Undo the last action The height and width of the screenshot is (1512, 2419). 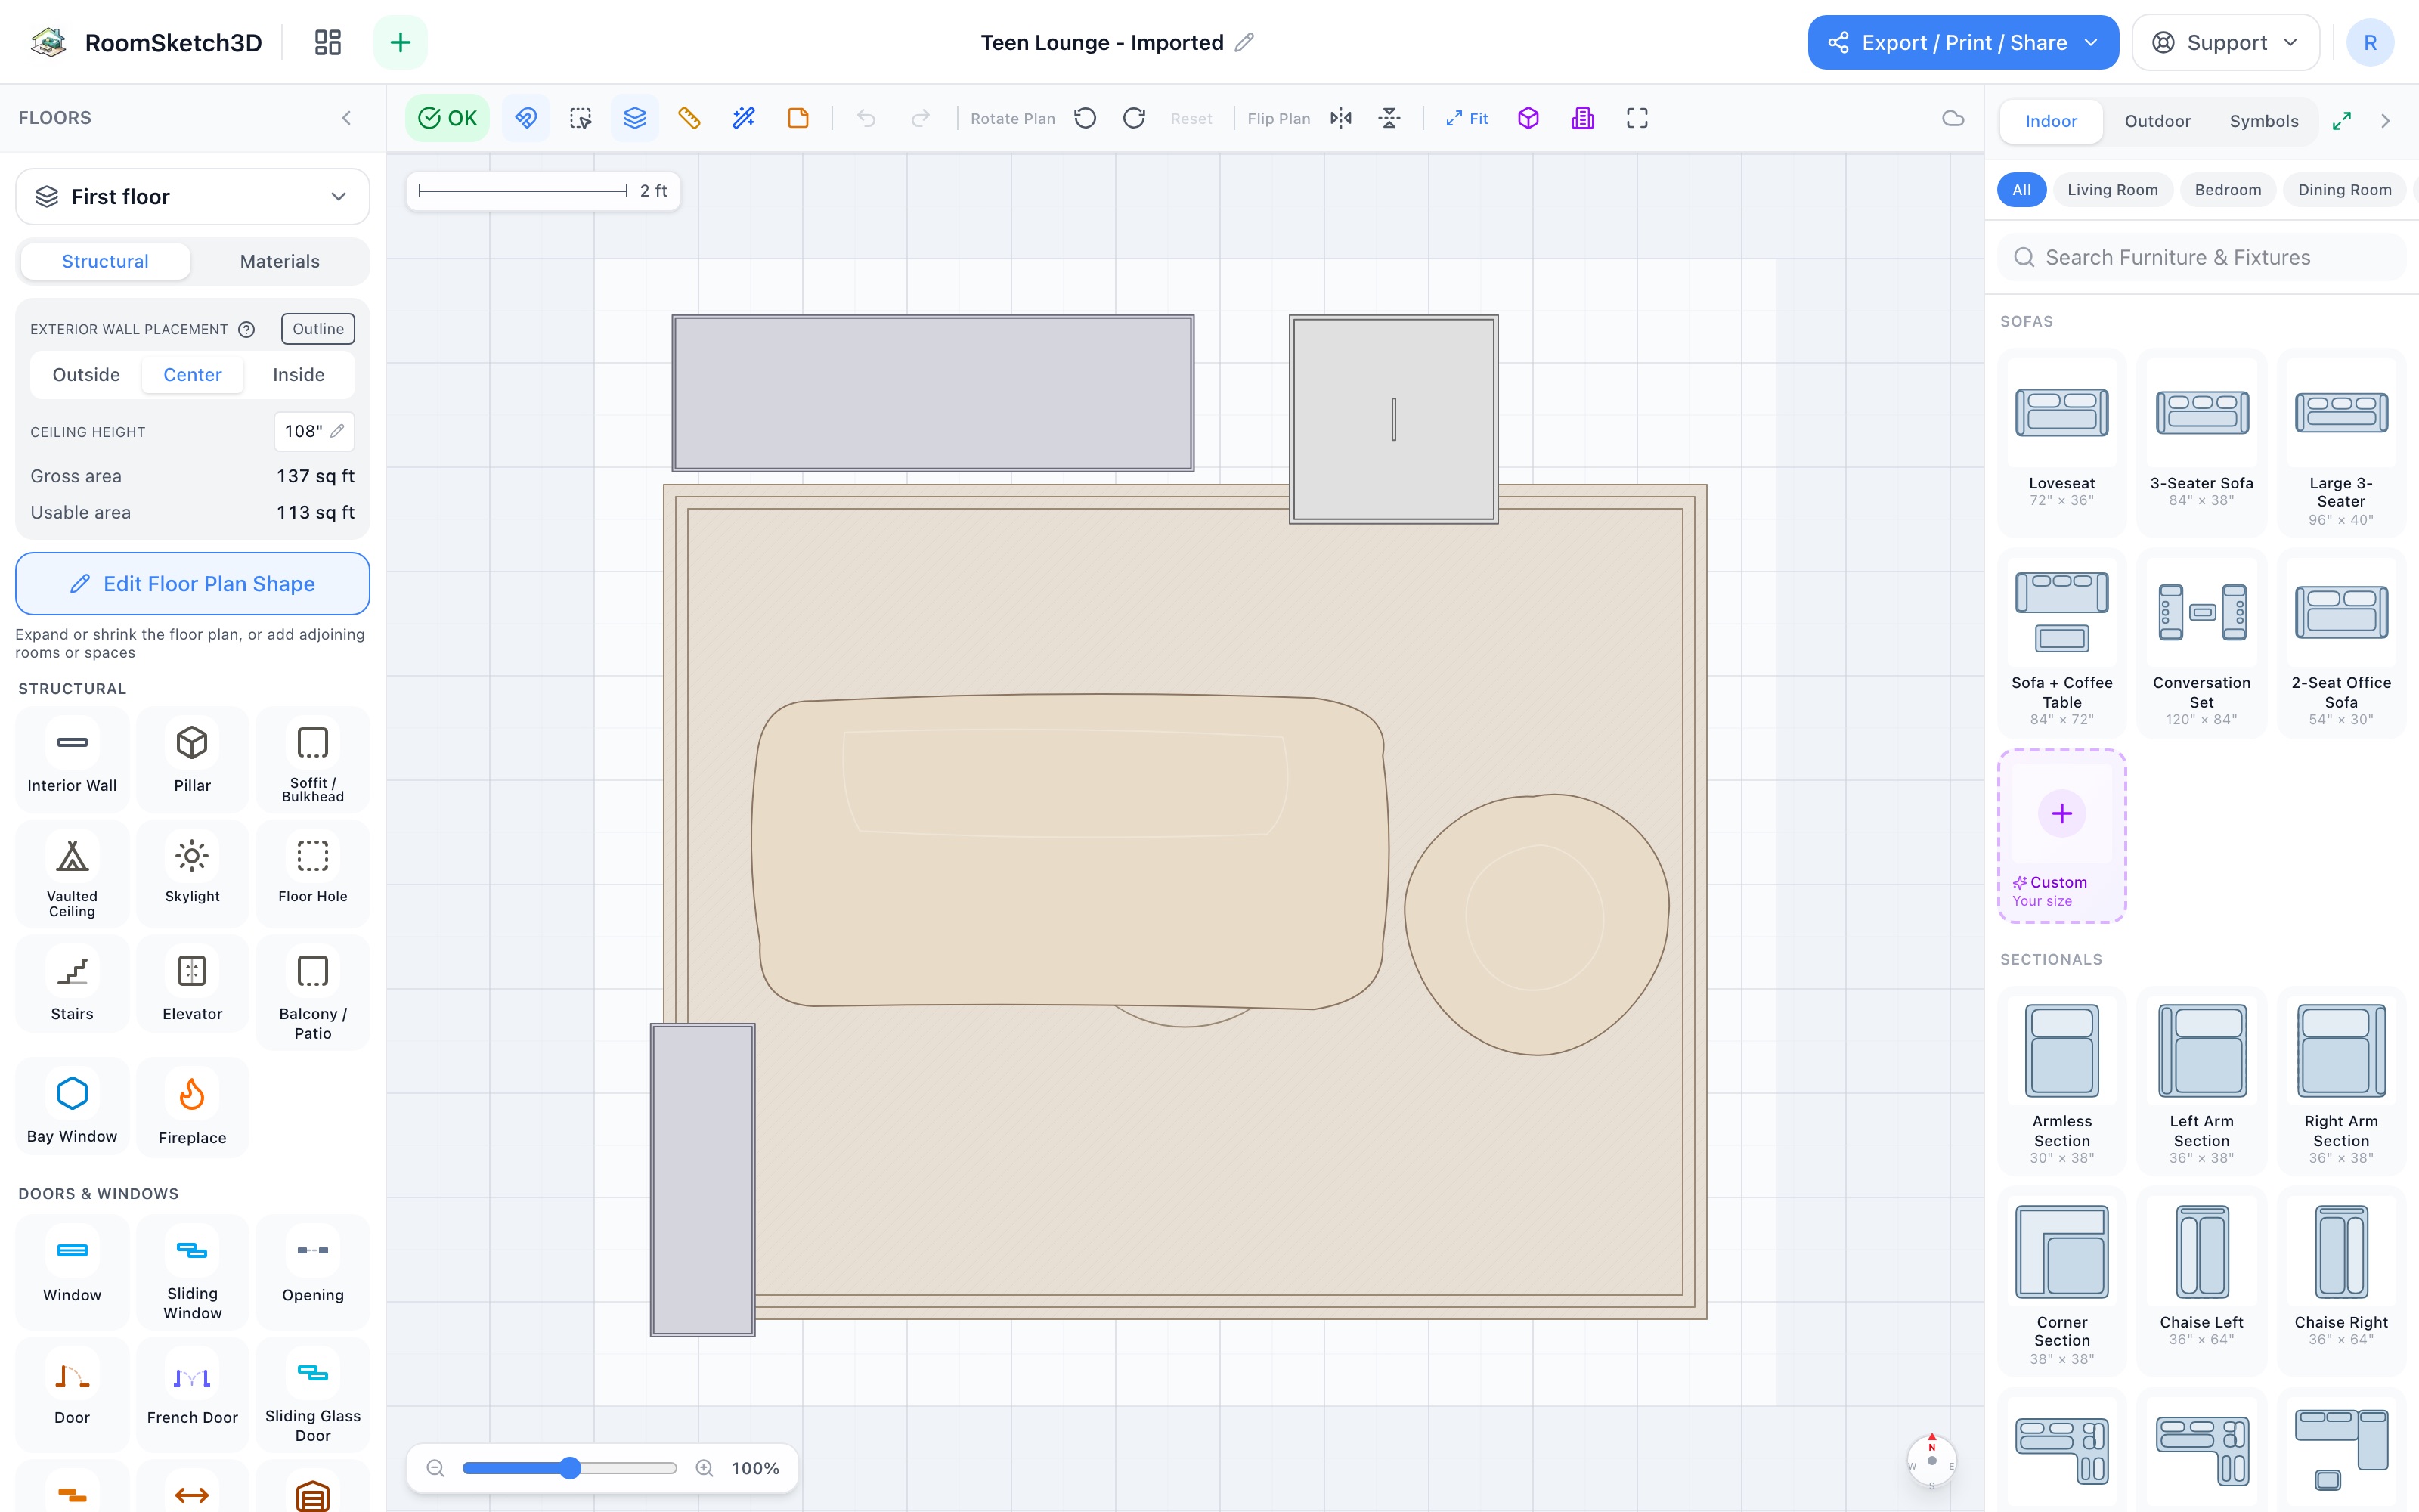click(866, 118)
